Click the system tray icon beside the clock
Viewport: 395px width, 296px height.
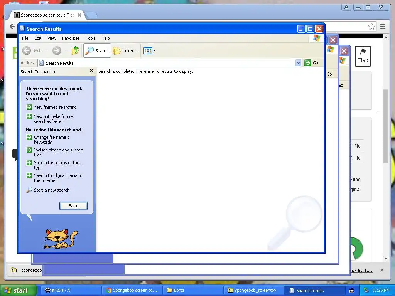point(366,290)
